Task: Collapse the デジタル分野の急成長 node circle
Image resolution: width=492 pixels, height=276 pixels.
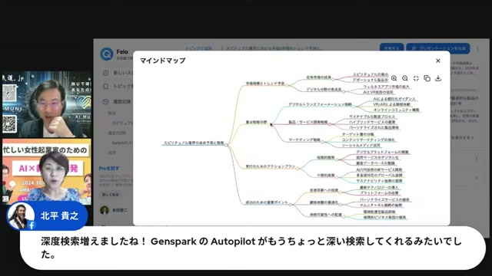Action: tap(344, 91)
